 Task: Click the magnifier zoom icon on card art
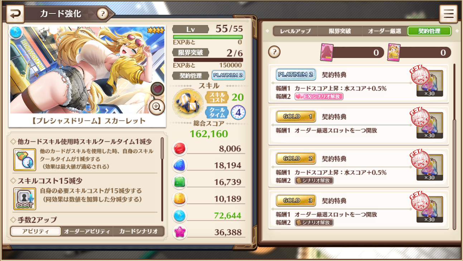156,106
